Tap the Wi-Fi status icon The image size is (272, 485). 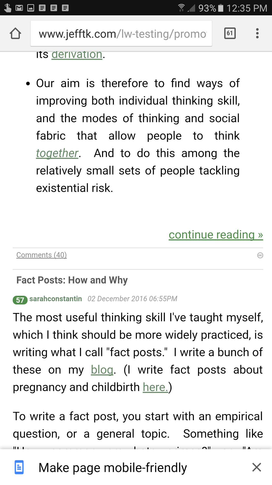point(181,8)
